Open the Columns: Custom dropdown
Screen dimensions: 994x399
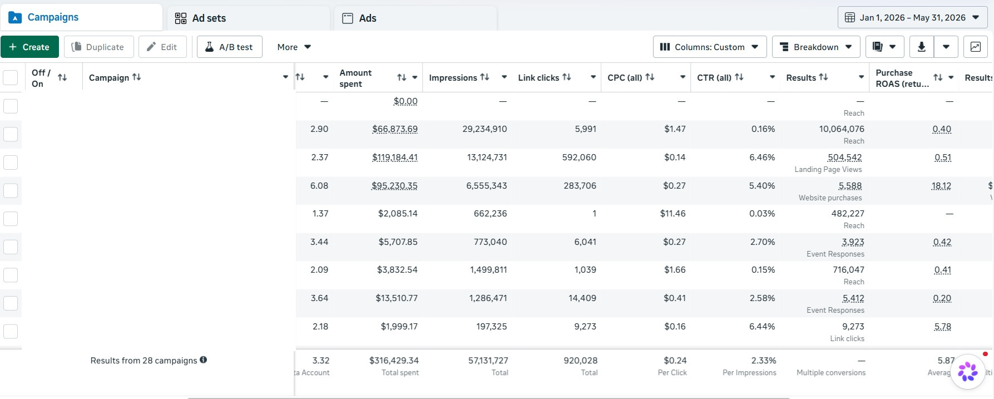click(x=710, y=47)
